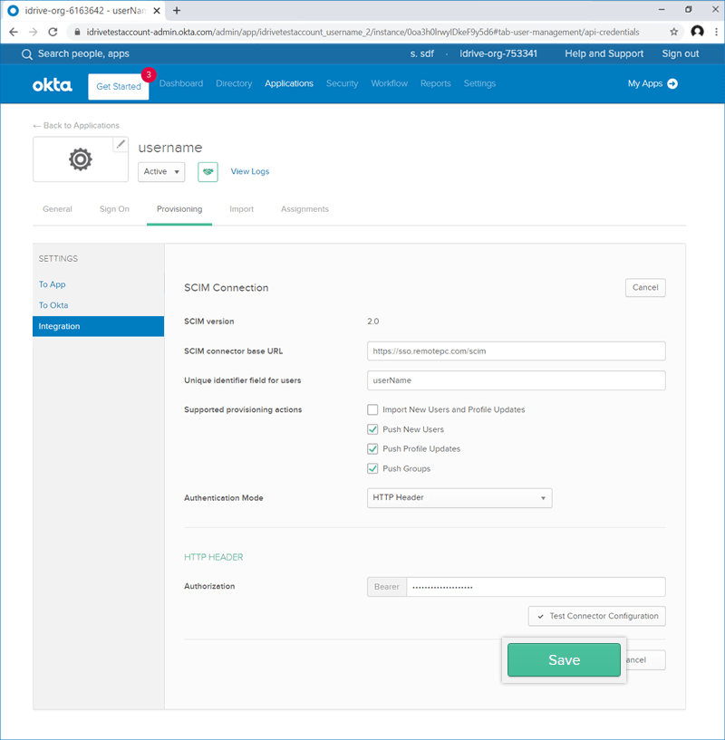Select To App in settings sidebar
The height and width of the screenshot is (740, 725).
52,284
